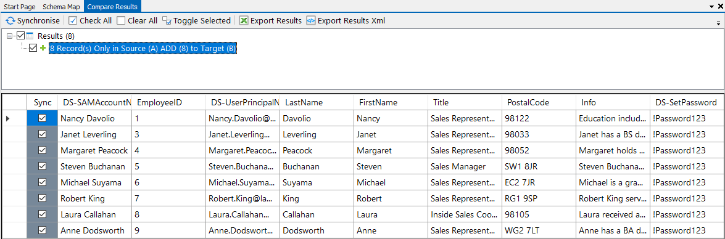This screenshot has width=725, height=239.
Task: Sort by the PostalCode column header
Action: tap(539, 102)
